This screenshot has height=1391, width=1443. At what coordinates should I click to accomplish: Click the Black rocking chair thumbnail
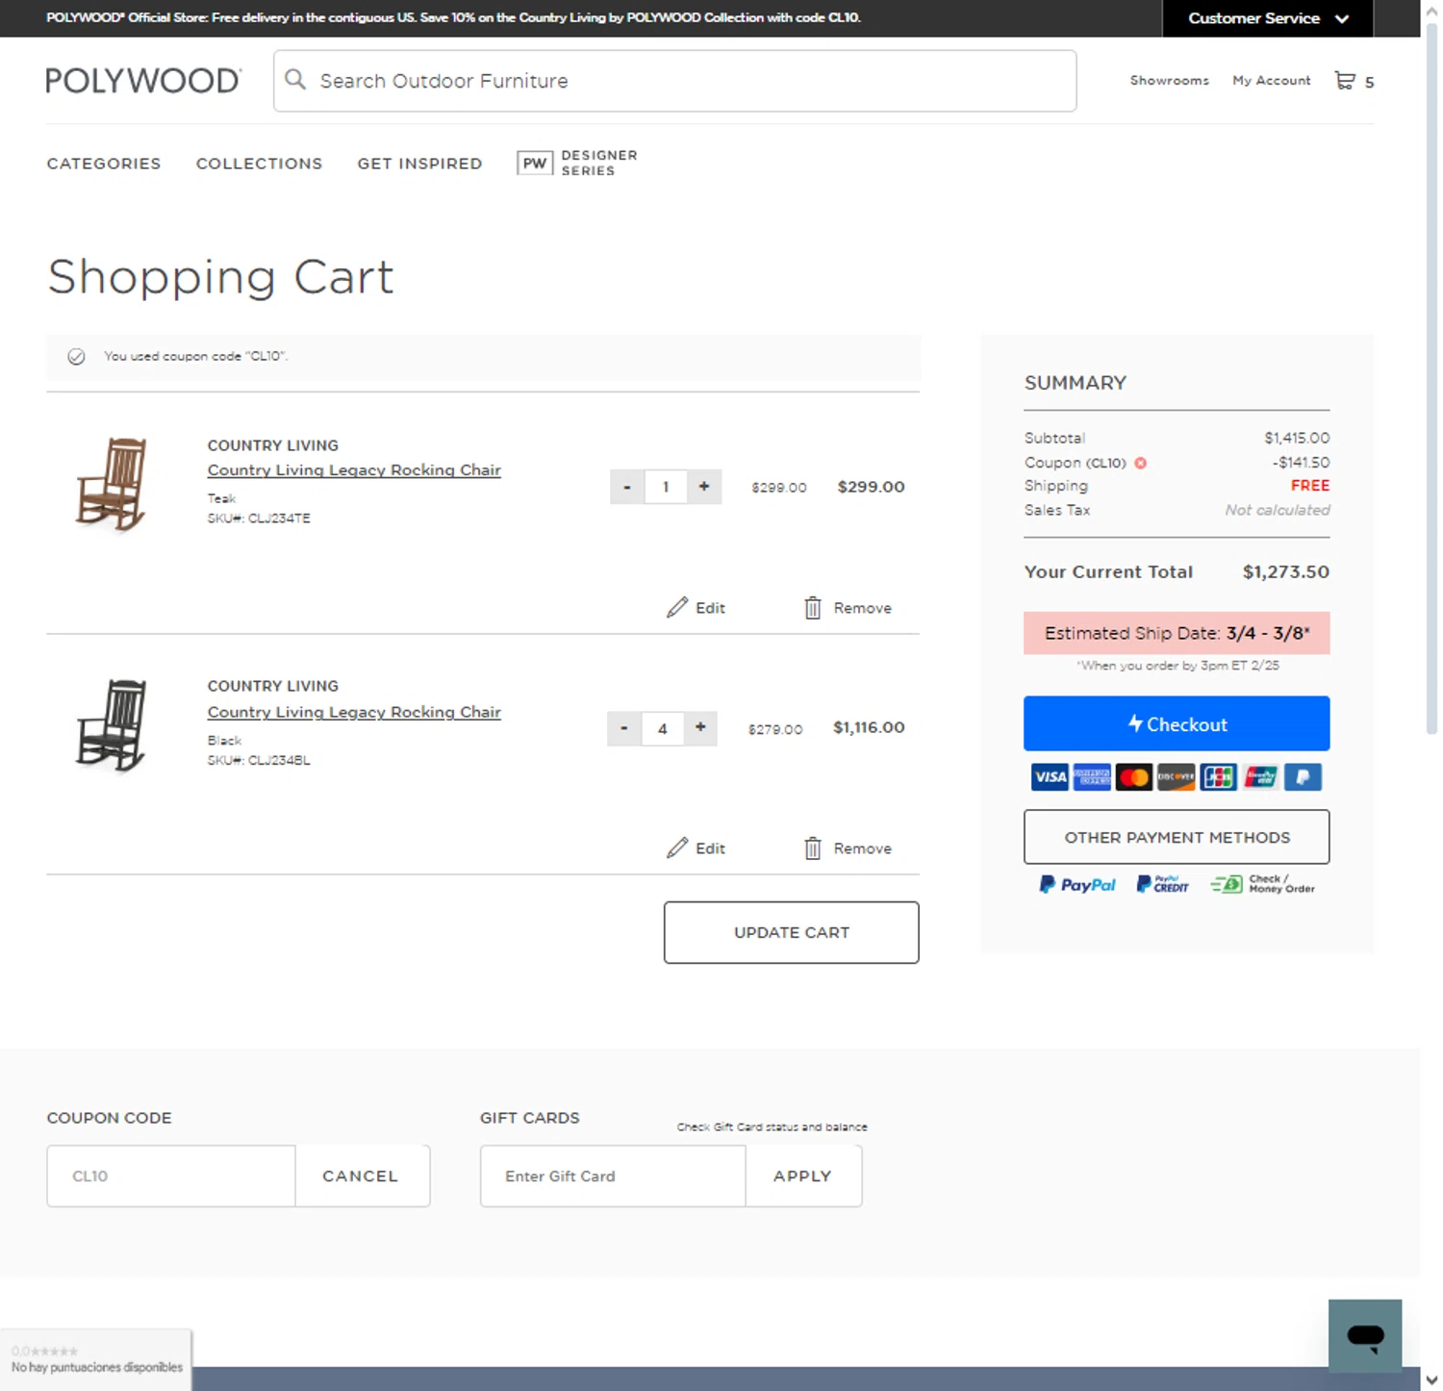click(x=112, y=725)
